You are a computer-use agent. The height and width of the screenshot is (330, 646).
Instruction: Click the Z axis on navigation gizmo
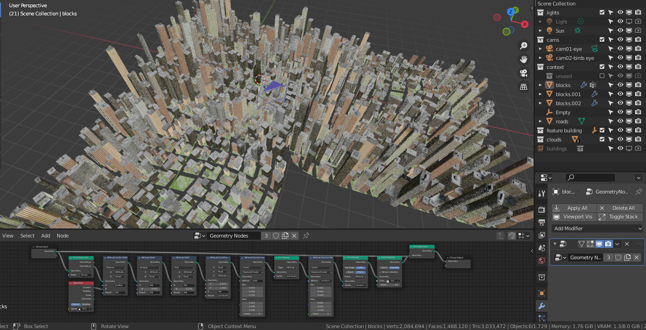pos(512,12)
